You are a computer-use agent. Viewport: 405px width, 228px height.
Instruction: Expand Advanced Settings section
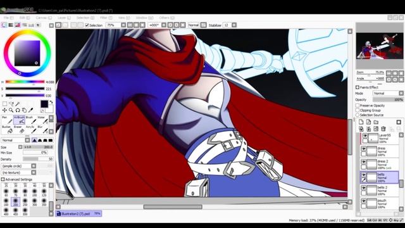point(3,179)
